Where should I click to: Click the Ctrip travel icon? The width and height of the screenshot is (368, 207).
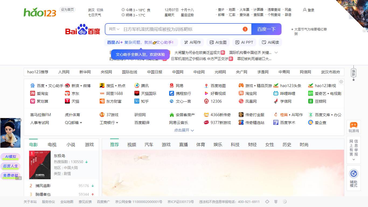point(172,94)
